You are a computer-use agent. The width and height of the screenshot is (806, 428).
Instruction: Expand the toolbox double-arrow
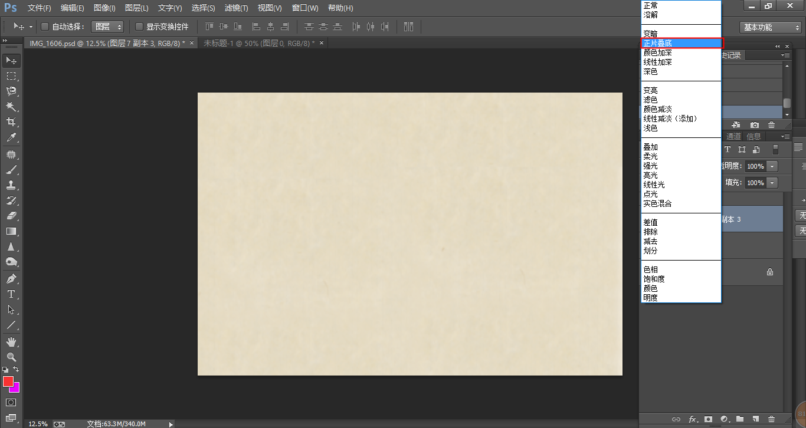tap(5, 39)
